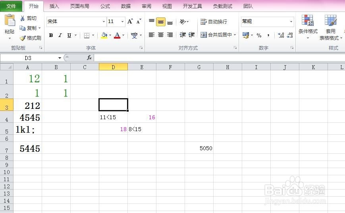Screen dimensions: 345x213
Task: Click the Paste clipboard icon
Action: [x=10, y=20]
